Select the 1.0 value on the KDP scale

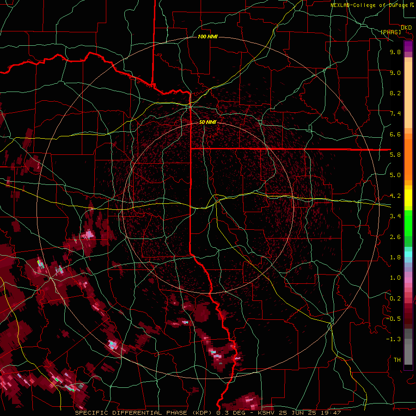395,278
